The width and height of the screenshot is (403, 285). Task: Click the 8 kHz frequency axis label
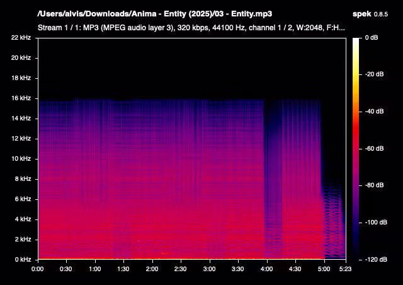point(23,178)
